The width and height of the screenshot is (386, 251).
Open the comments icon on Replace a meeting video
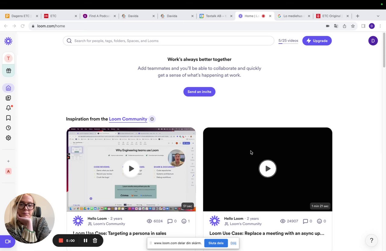[305, 221]
